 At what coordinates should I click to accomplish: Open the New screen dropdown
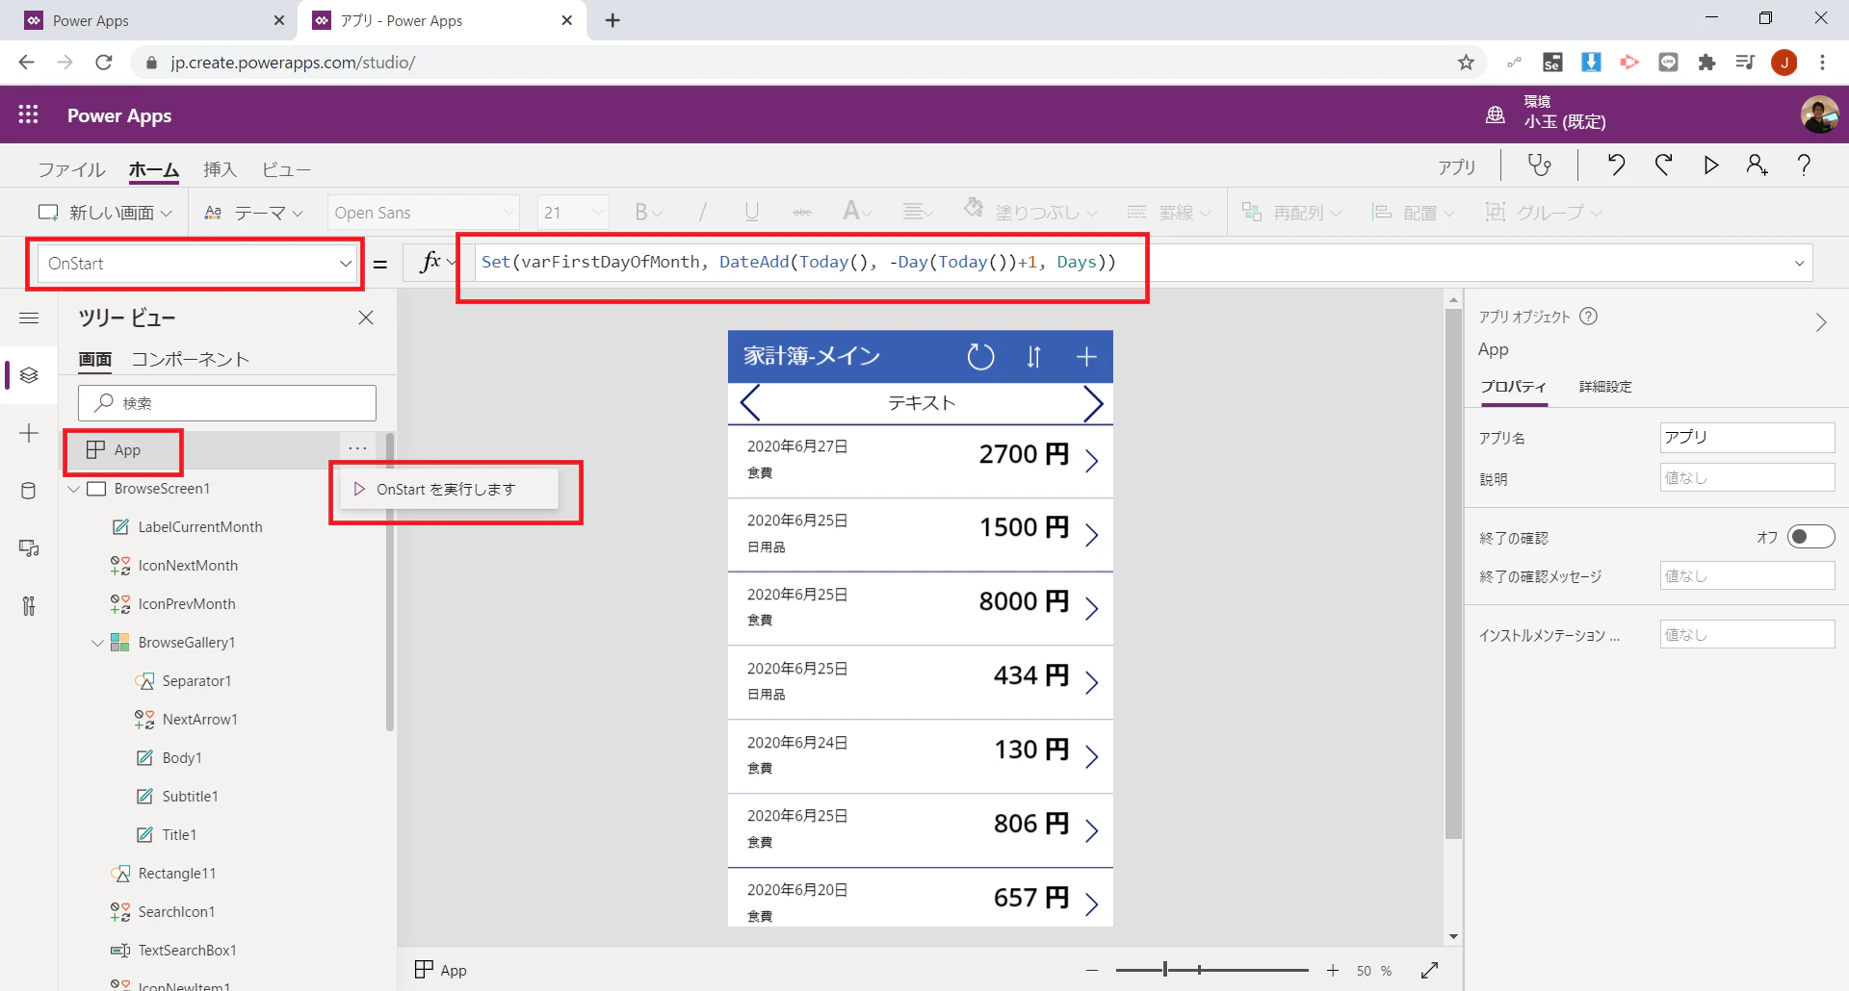click(105, 213)
